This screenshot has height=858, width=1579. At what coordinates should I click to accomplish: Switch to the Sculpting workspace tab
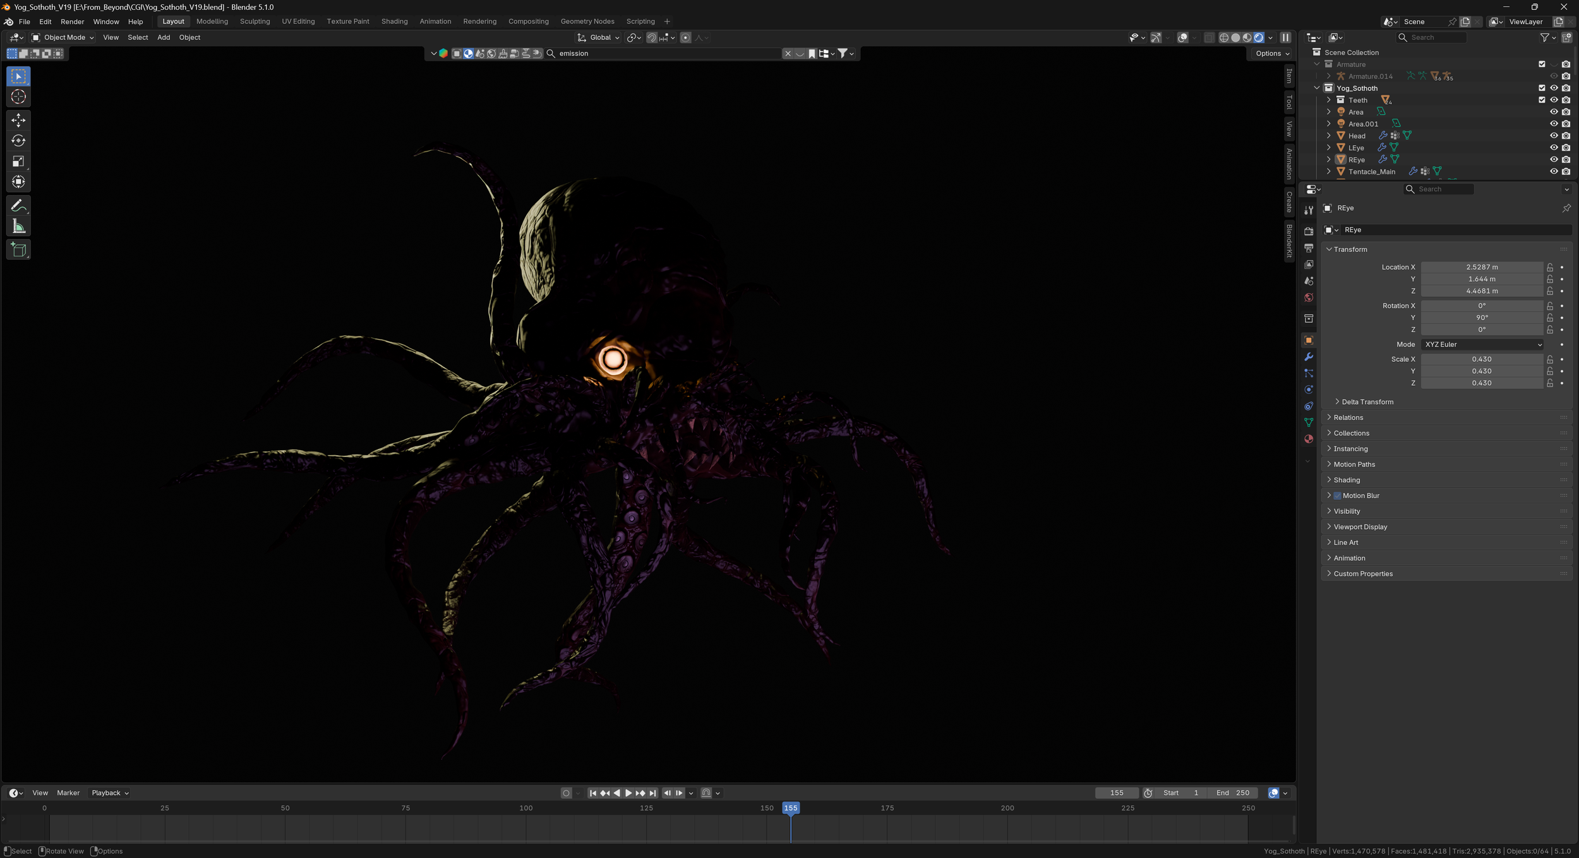tap(255, 21)
